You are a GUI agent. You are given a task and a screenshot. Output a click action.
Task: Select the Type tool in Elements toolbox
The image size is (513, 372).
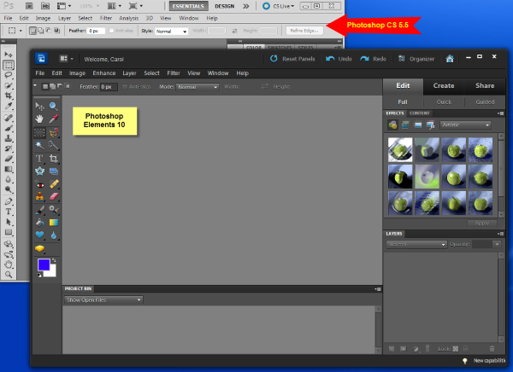pos(39,159)
